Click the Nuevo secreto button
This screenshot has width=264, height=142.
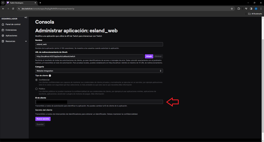[x=43, y=119]
